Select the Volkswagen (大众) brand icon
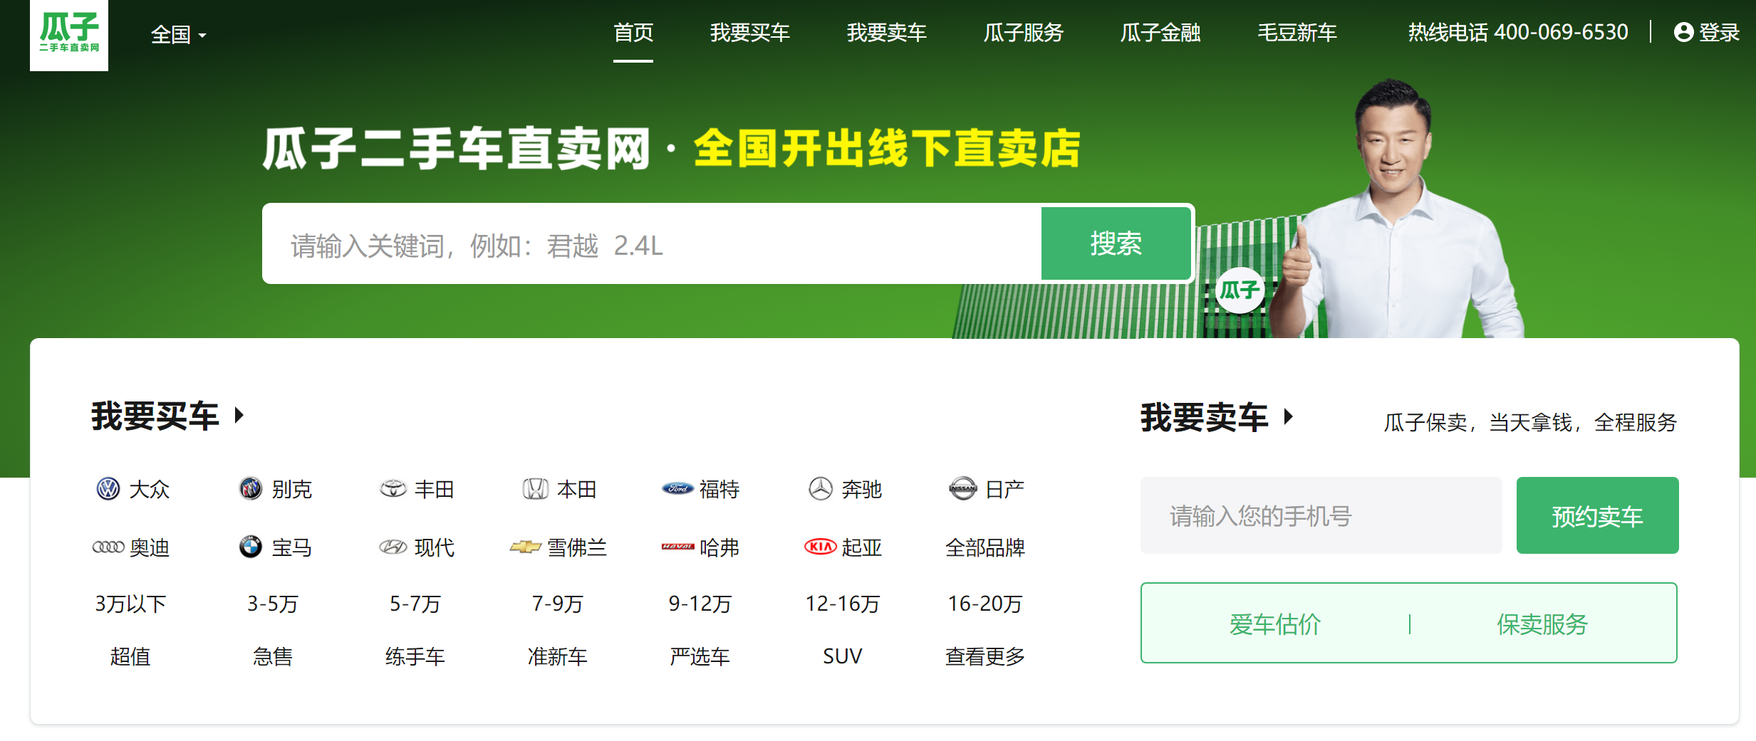 click(108, 489)
